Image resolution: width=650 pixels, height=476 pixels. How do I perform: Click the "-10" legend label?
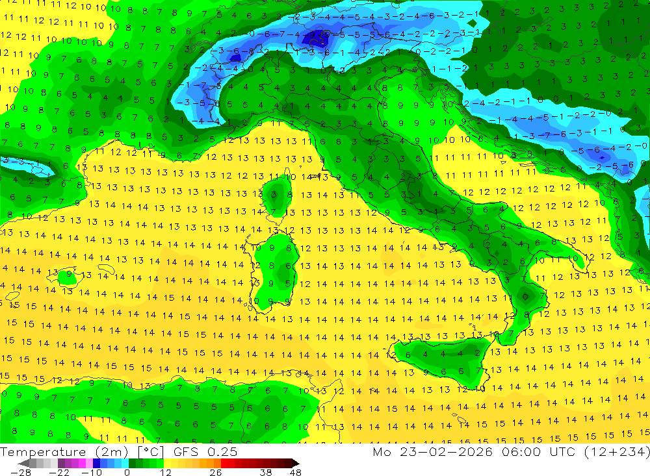pos(92,472)
